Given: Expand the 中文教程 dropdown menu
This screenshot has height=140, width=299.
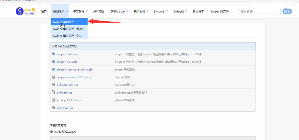Looking at the screenshot, I should [81, 12].
